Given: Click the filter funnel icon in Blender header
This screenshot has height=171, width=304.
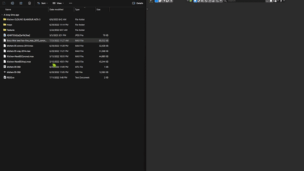Looking at the screenshot, I should click(281, 1).
